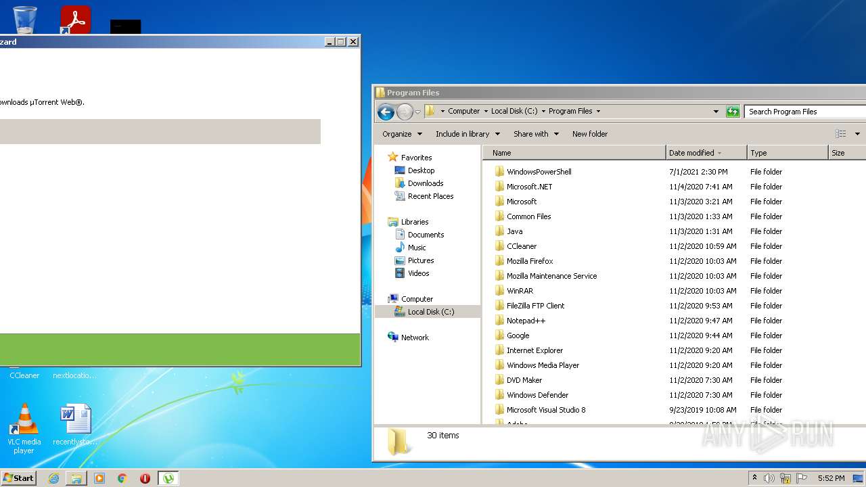The image size is (866, 487).
Task: Click in Search Program Files box
Action: pos(805,112)
